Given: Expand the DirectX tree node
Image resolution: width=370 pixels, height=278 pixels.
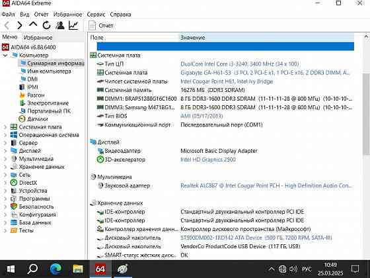Looking at the screenshot, I should 5,183.
